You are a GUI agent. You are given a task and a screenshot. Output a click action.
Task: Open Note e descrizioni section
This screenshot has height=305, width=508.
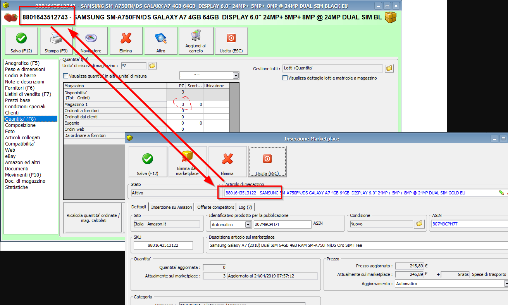24,81
